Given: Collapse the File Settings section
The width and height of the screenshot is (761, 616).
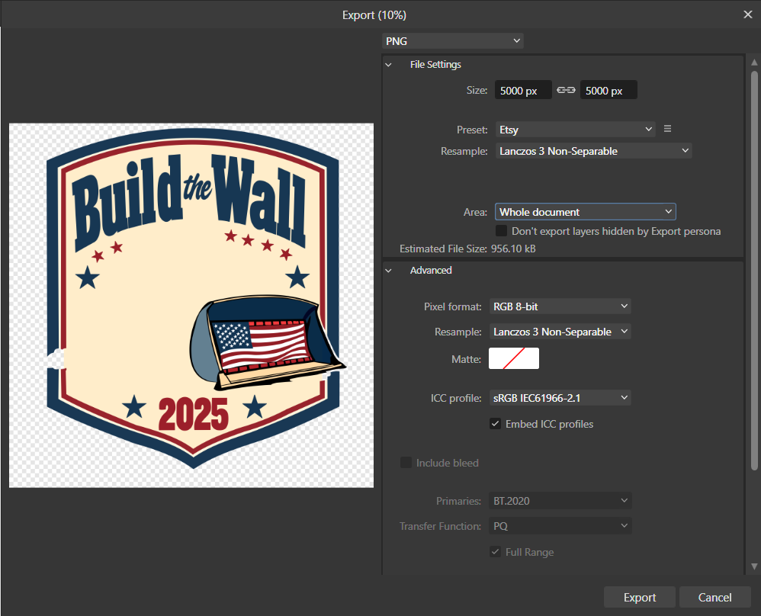Looking at the screenshot, I should pyautogui.click(x=388, y=65).
